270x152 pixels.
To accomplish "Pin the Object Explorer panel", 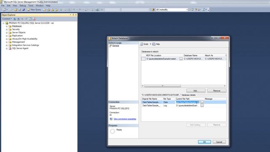I will coord(73,15).
